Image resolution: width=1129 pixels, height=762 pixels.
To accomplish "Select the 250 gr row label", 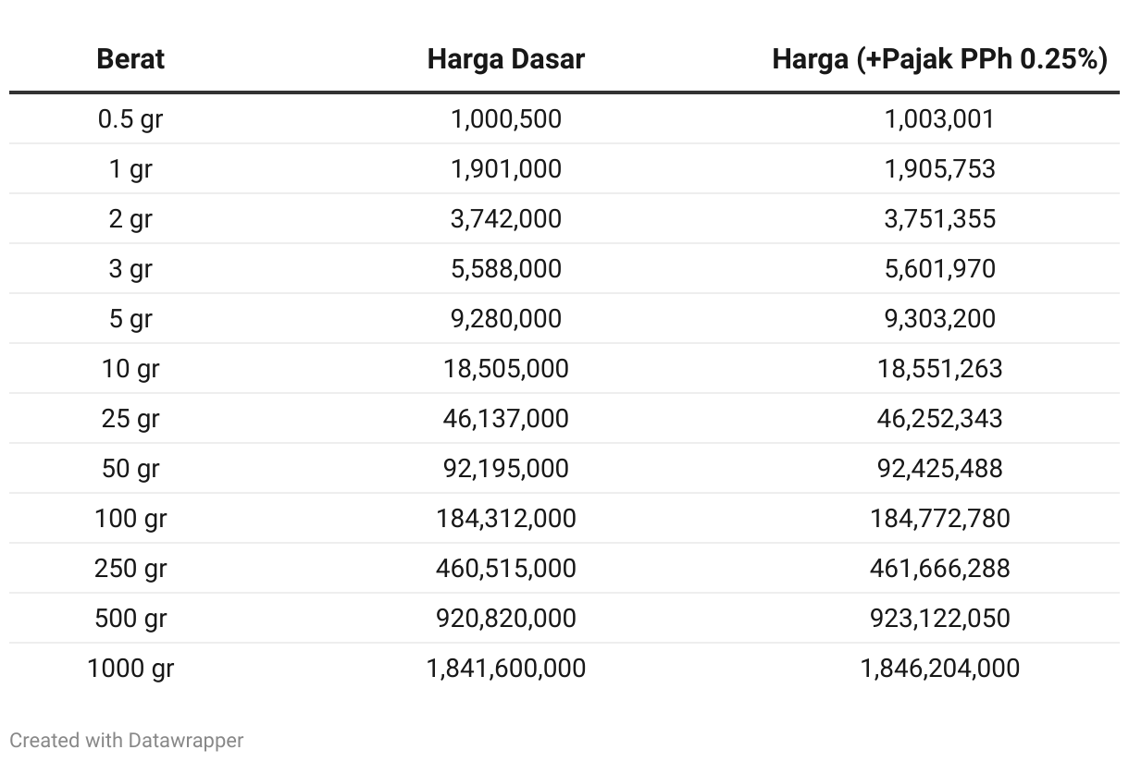I will [x=130, y=569].
